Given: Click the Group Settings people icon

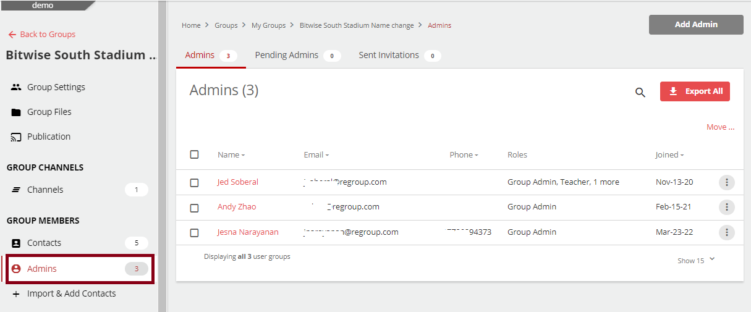Looking at the screenshot, I should [17, 87].
